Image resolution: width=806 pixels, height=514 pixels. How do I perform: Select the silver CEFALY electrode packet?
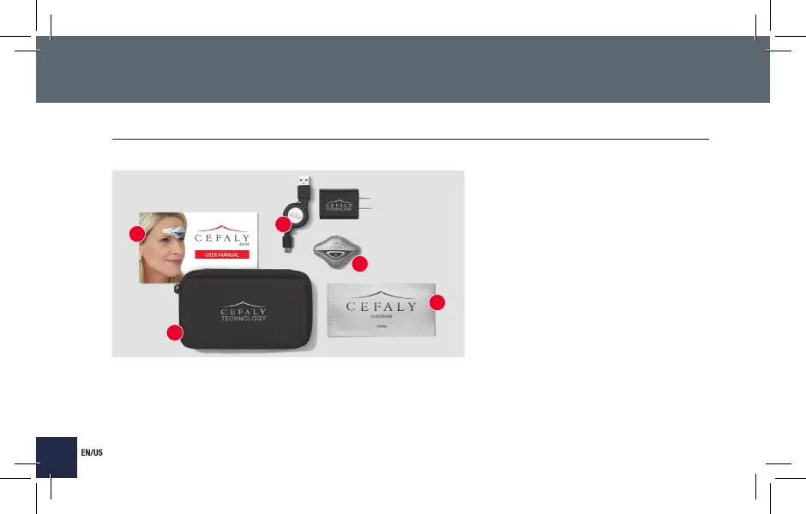coord(382,309)
